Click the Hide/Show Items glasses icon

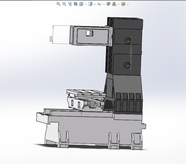tap(99, 4)
